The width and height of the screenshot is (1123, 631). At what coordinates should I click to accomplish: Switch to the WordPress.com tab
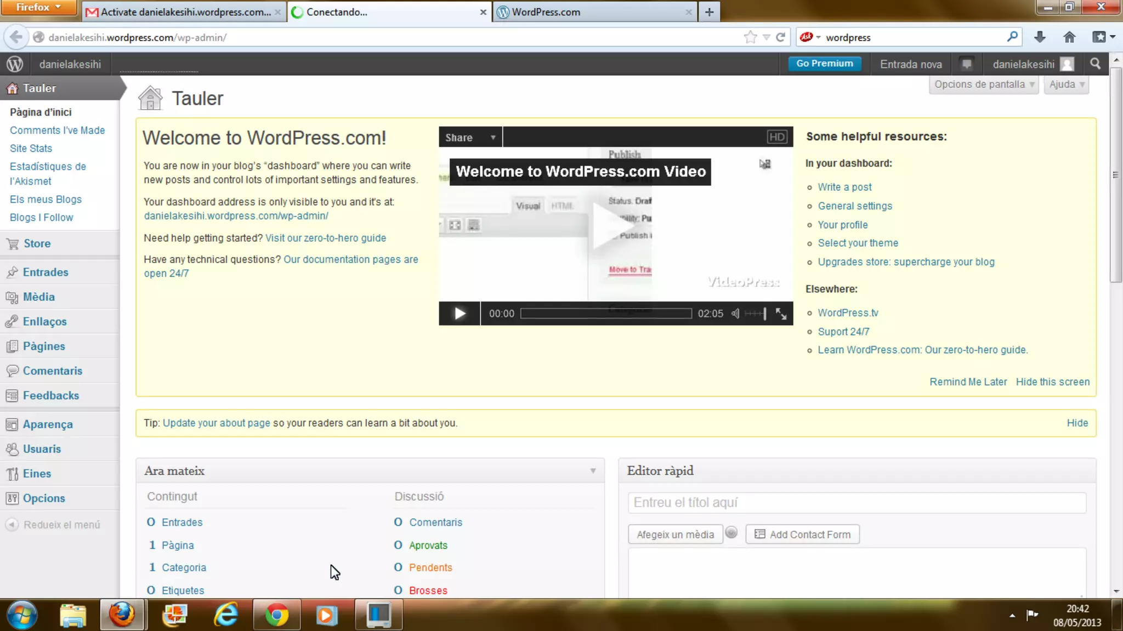click(595, 12)
